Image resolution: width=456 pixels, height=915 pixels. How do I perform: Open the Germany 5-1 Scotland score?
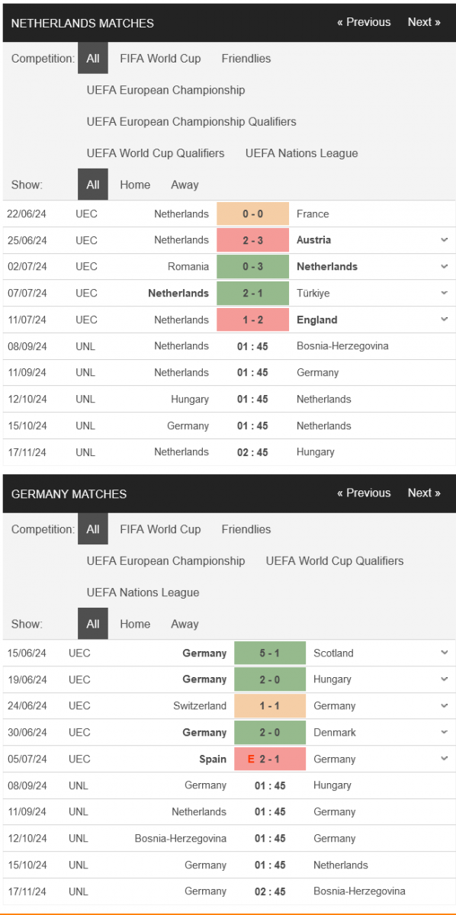(x=270, y=653)
